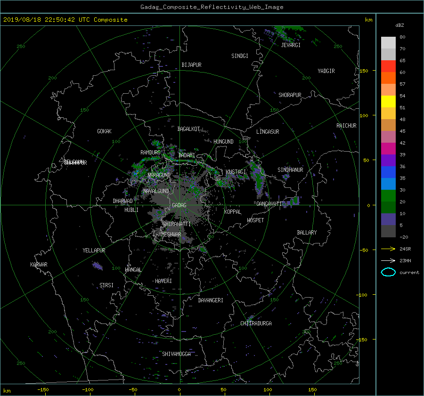Image resolution: width=424 pixels, height=396 pixels.
Task: Click the LAXMESHWAR city label
Action: 167,234
